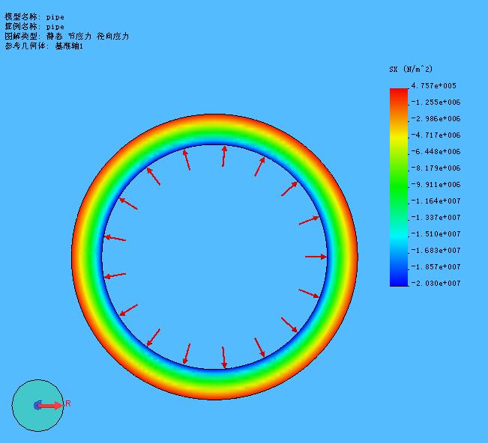This screenshot has height=443, width=488.
Task: Click the legend value -8.179e+006
Action: [x=436, y=168]
